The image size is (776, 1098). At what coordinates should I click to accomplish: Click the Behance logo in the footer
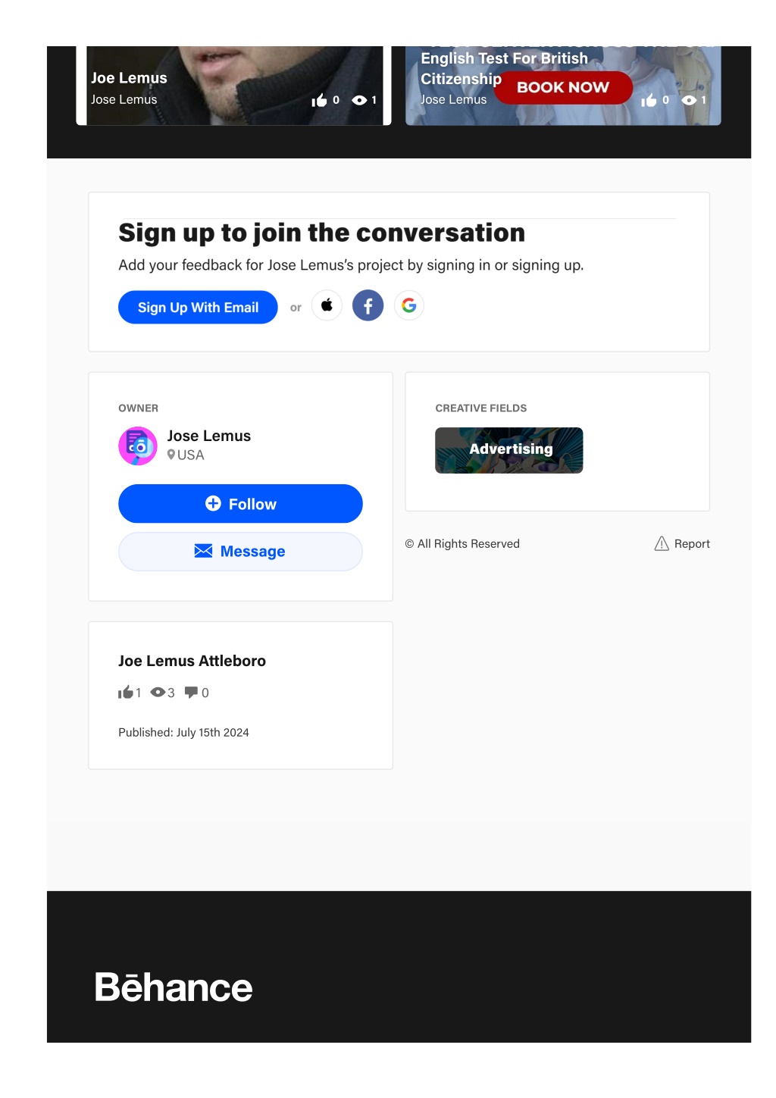[174, 987]
